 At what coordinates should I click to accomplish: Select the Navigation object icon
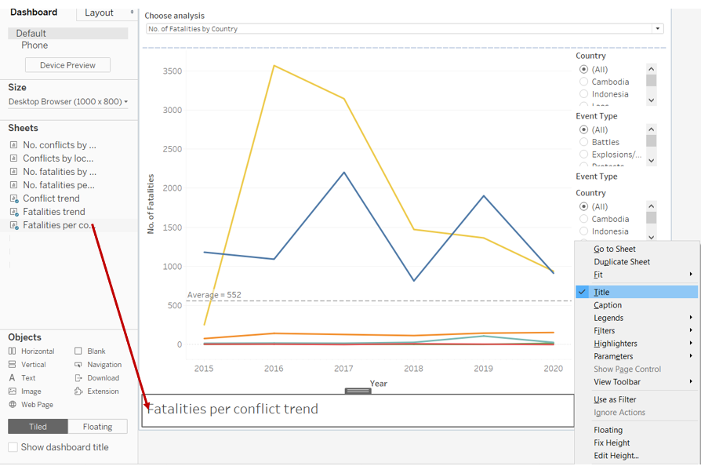point(78,365)
